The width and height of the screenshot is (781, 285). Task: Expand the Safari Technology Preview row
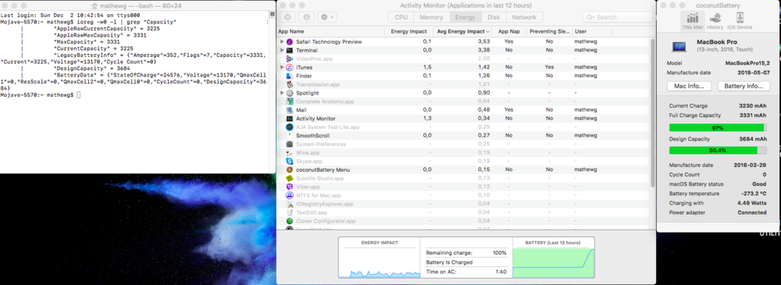pyautogui.click(x=282, y=42)
